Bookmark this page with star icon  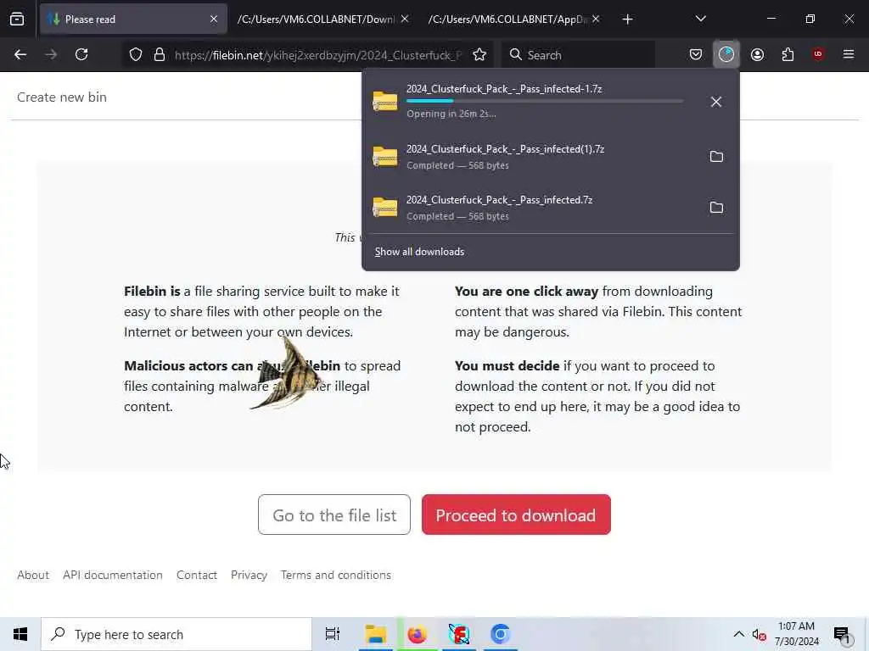[479, 55]
